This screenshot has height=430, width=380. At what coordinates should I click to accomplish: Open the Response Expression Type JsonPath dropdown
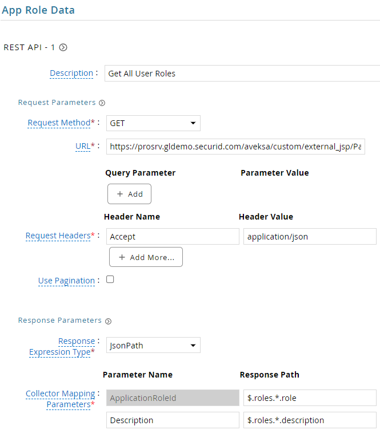coord(153,345)
